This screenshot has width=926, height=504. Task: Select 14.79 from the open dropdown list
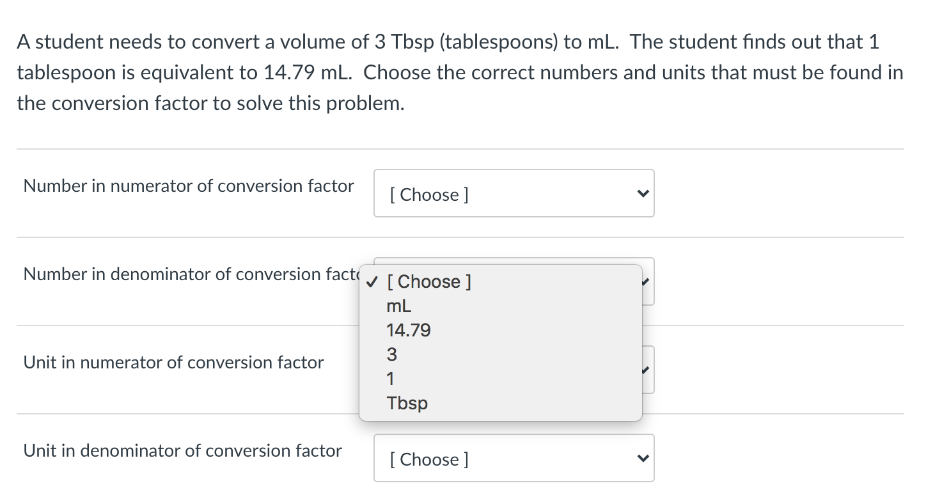(409, 330)
